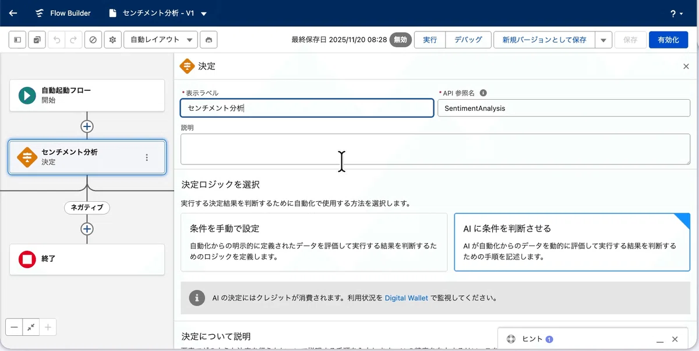
Task: Click the stop/cancel circle toolbar icon
Action: coord(93,40)
